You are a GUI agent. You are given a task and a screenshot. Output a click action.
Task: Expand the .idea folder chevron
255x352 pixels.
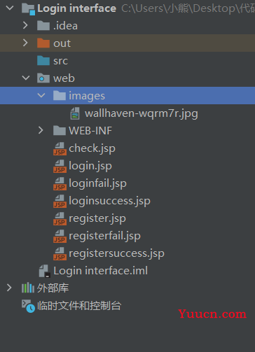coord(25,25)
